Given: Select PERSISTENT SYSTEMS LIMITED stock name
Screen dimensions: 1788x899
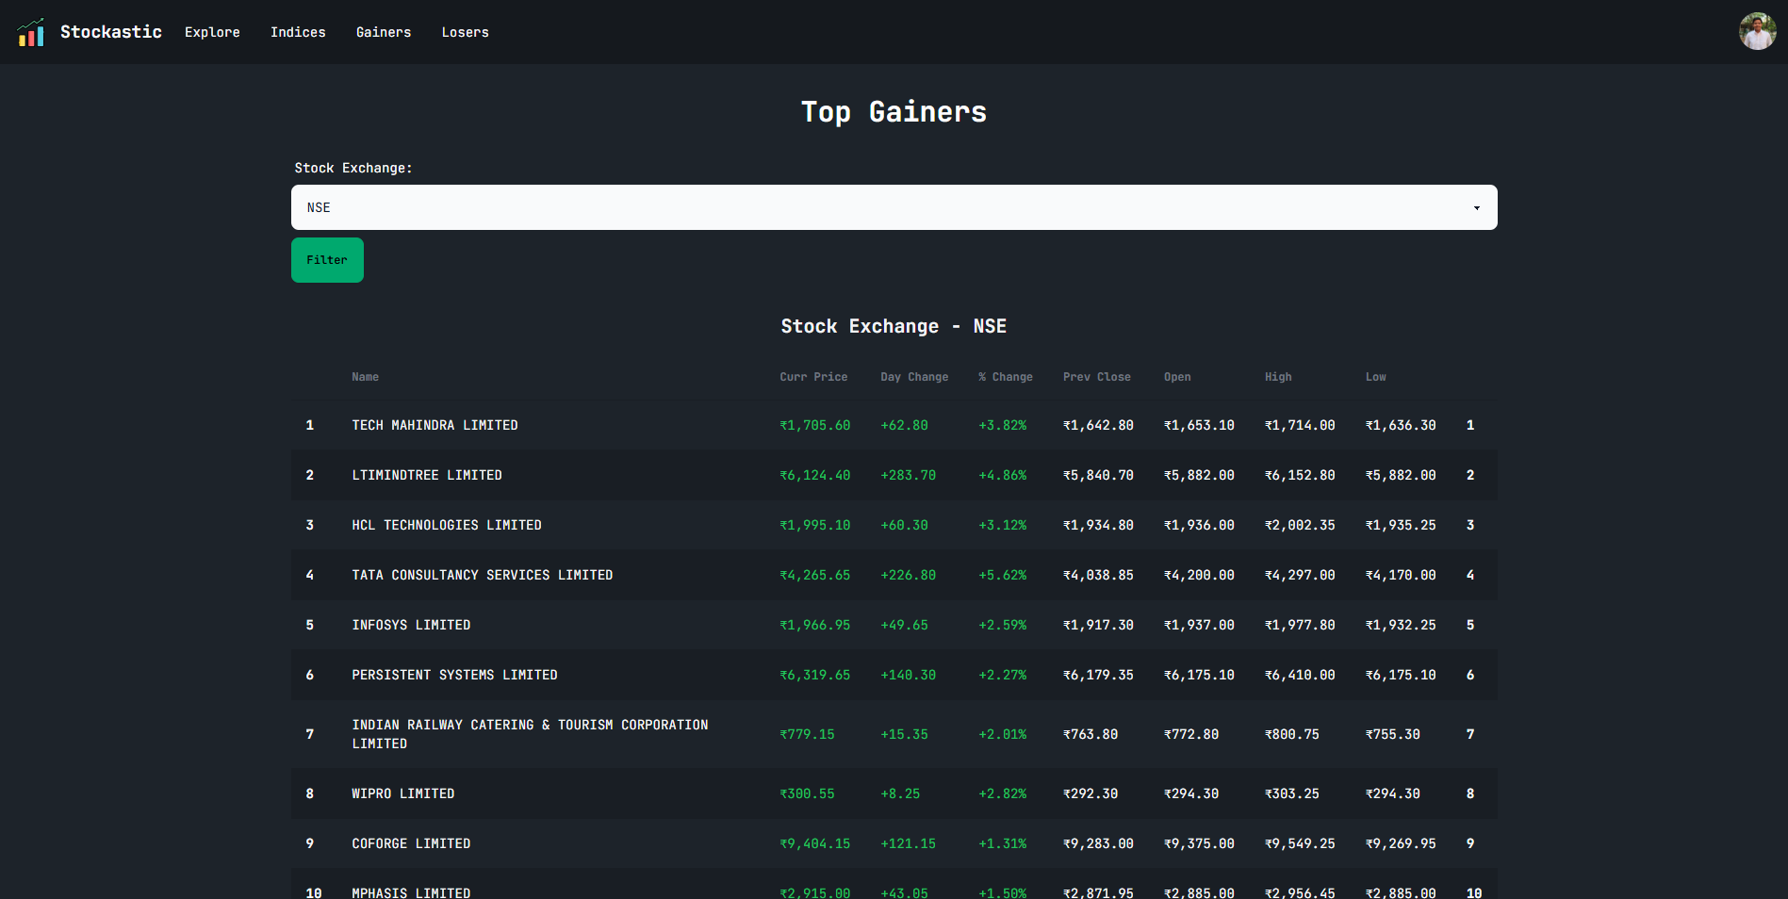Looking at the screenshot, I should [454, 675].
